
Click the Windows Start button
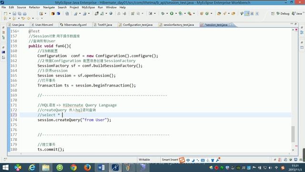pos(5,168)
